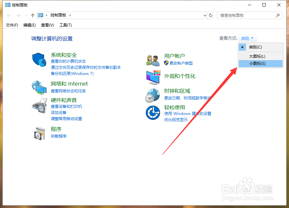
Task: Maximize the Control Panel window
Action: click(x=264, y=5)
